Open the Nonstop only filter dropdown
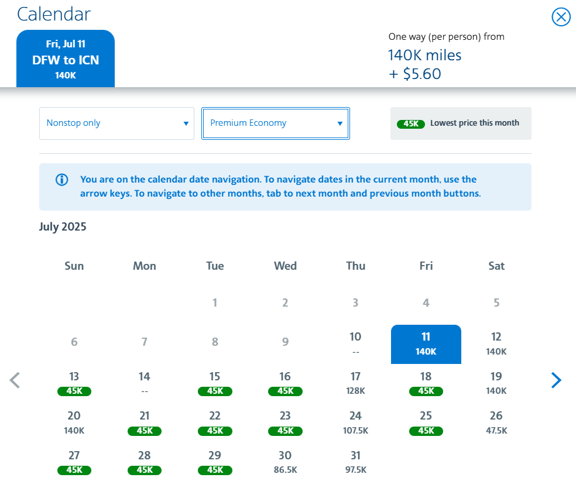 pos(116,123)
